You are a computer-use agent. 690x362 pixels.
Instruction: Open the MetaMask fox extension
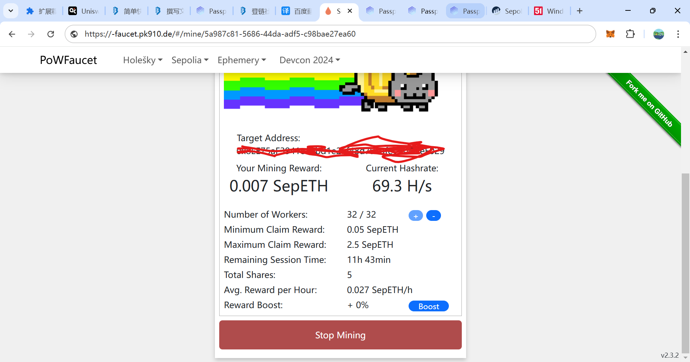610,34
